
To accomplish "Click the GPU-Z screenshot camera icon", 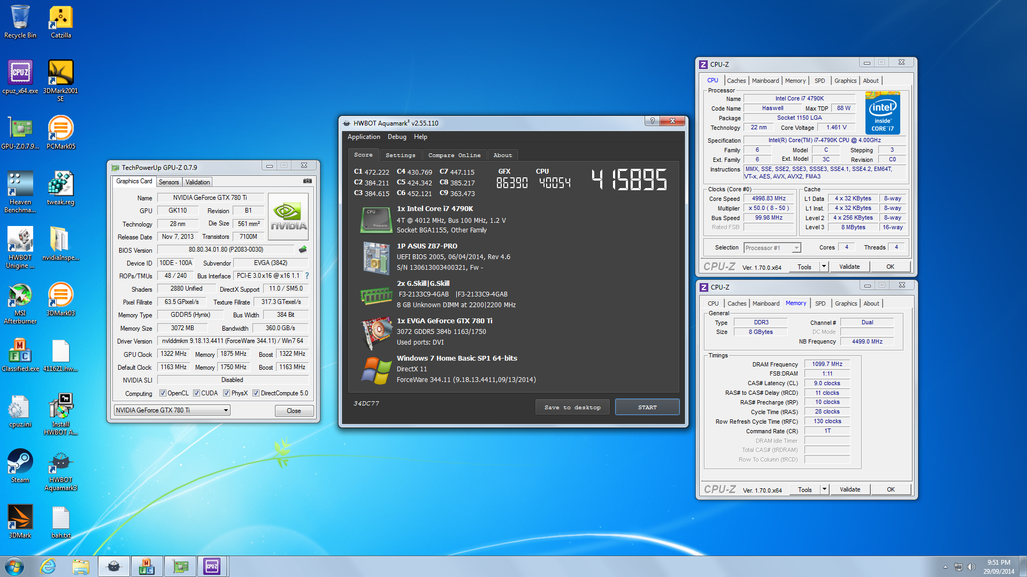I will click(307, 181).
